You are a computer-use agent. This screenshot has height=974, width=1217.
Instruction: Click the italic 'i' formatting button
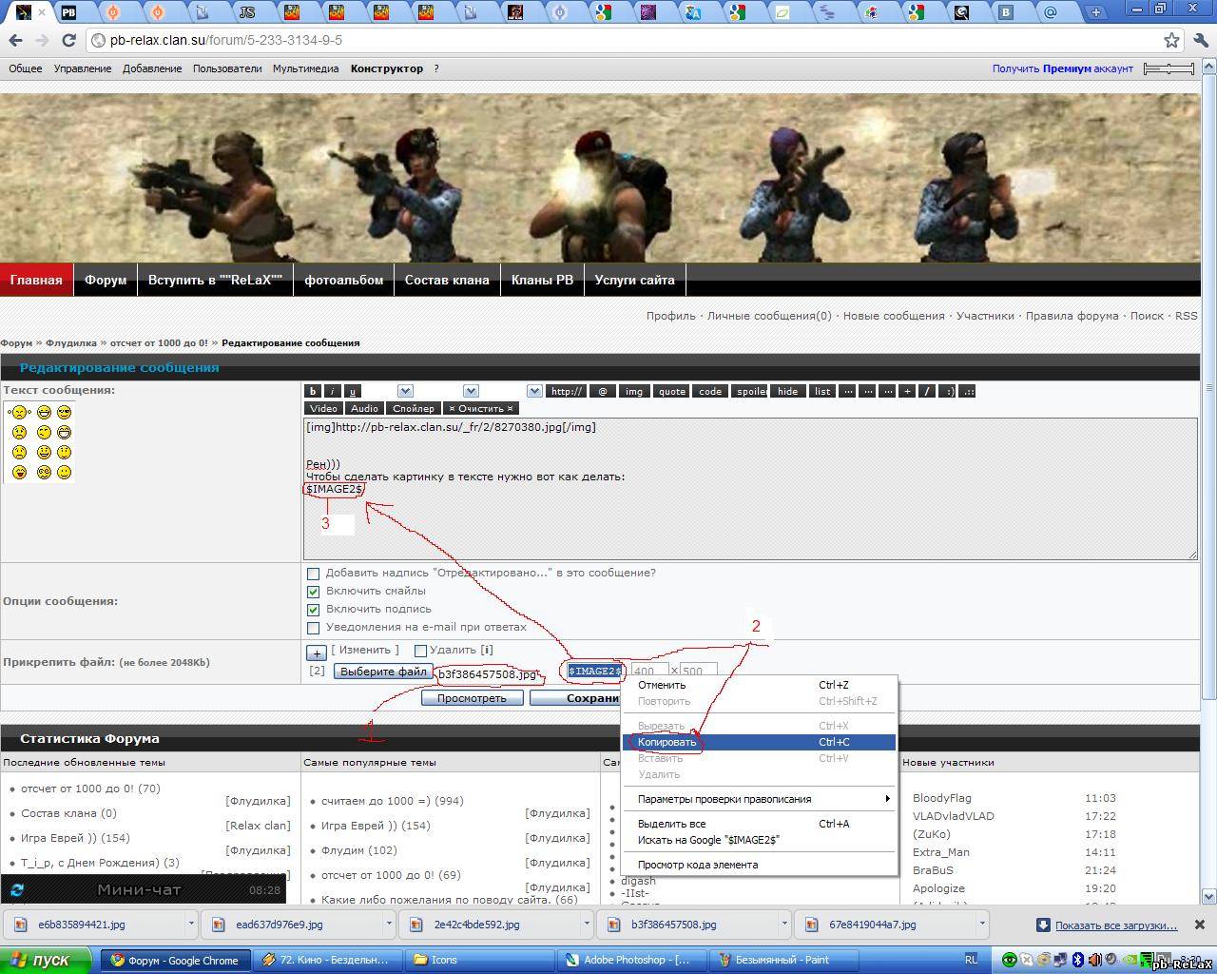[332, 391]
